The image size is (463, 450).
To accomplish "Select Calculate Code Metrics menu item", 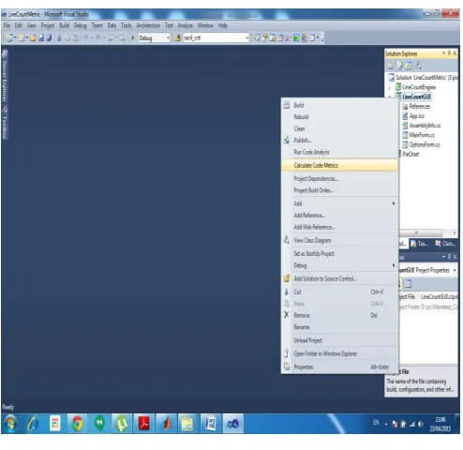I will (340, 165).
